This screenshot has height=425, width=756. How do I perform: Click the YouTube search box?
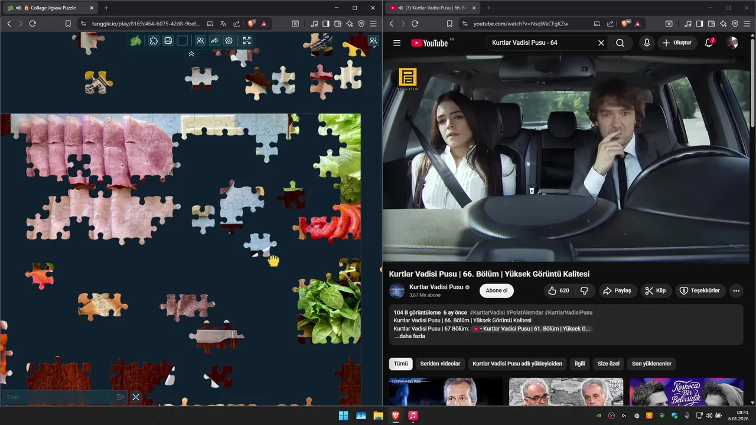tap(540, 42)
